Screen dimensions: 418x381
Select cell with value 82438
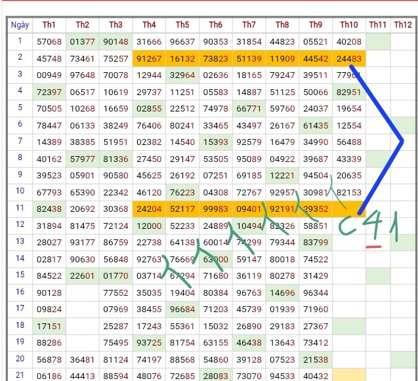(49, 209)
